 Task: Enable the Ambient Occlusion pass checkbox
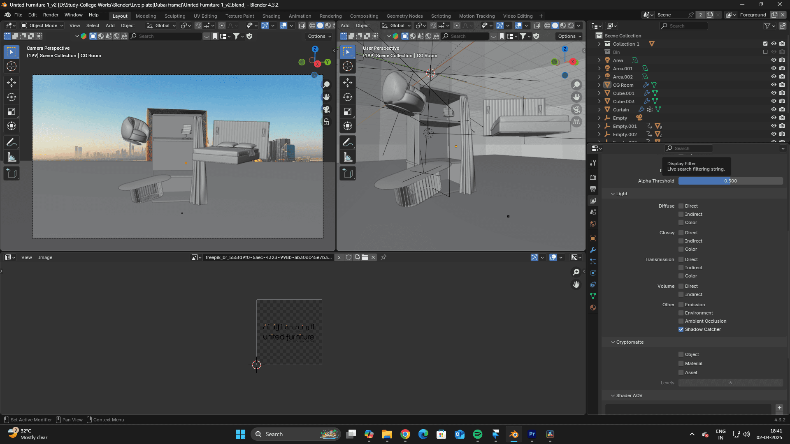[681, 321]
